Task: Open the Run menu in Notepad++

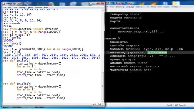Action: [160, 7]
